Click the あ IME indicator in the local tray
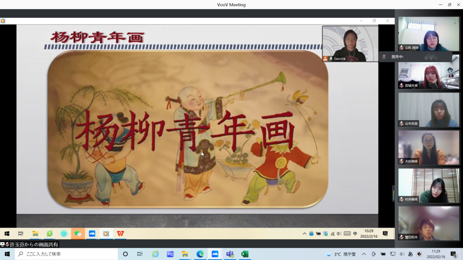The image size is (463, 260). [411, 254]
